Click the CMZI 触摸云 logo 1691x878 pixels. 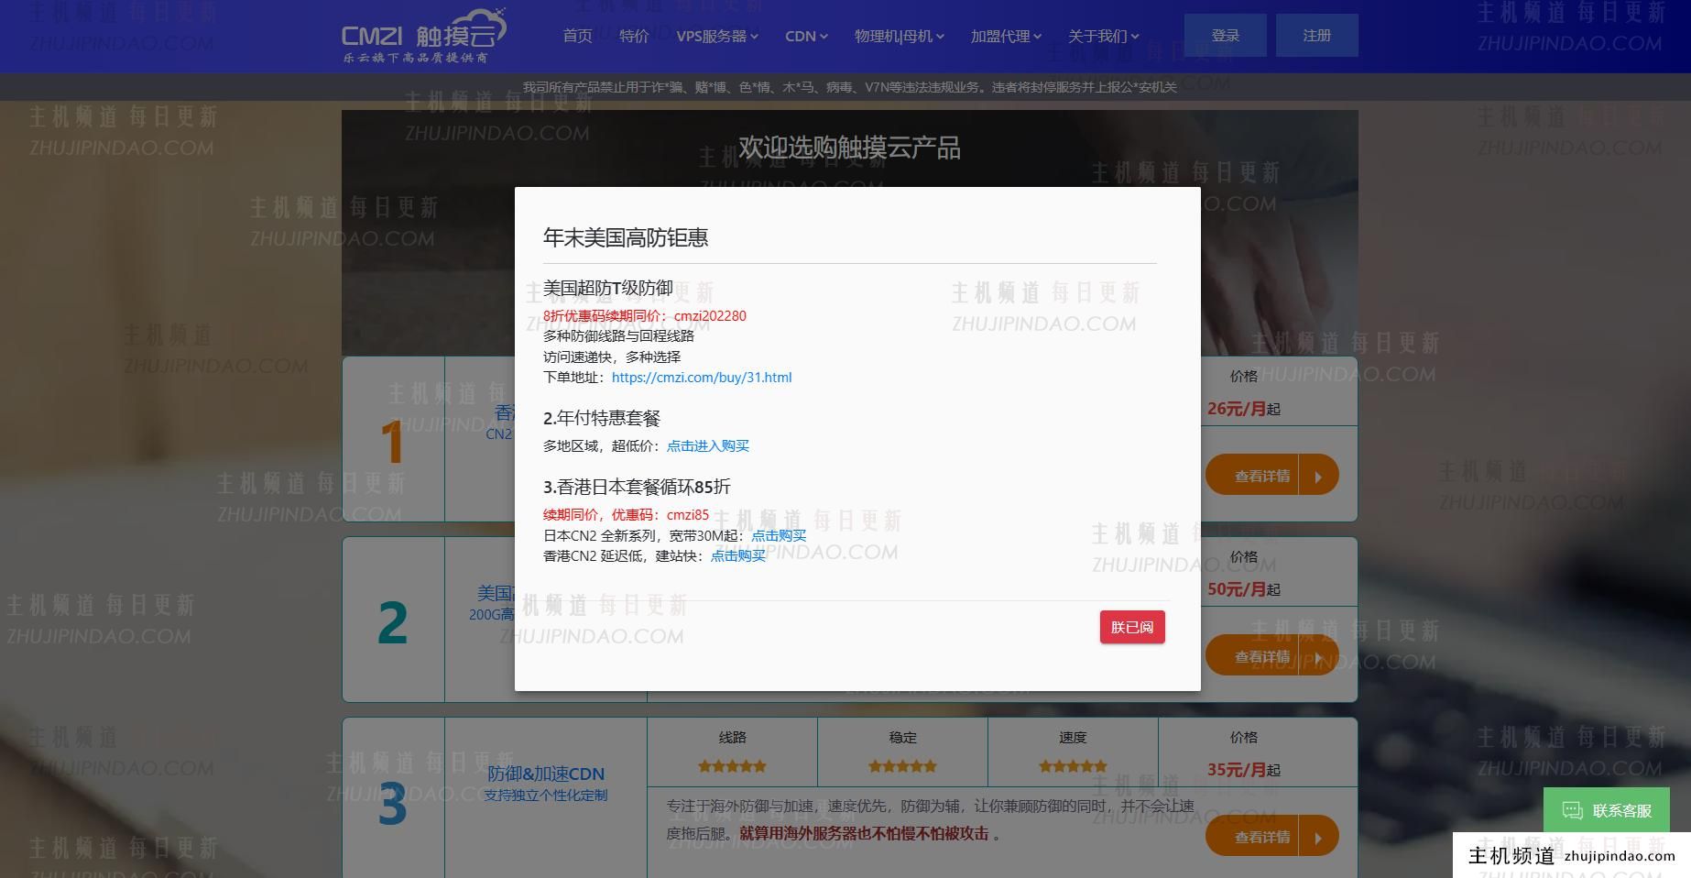point(423,36)
